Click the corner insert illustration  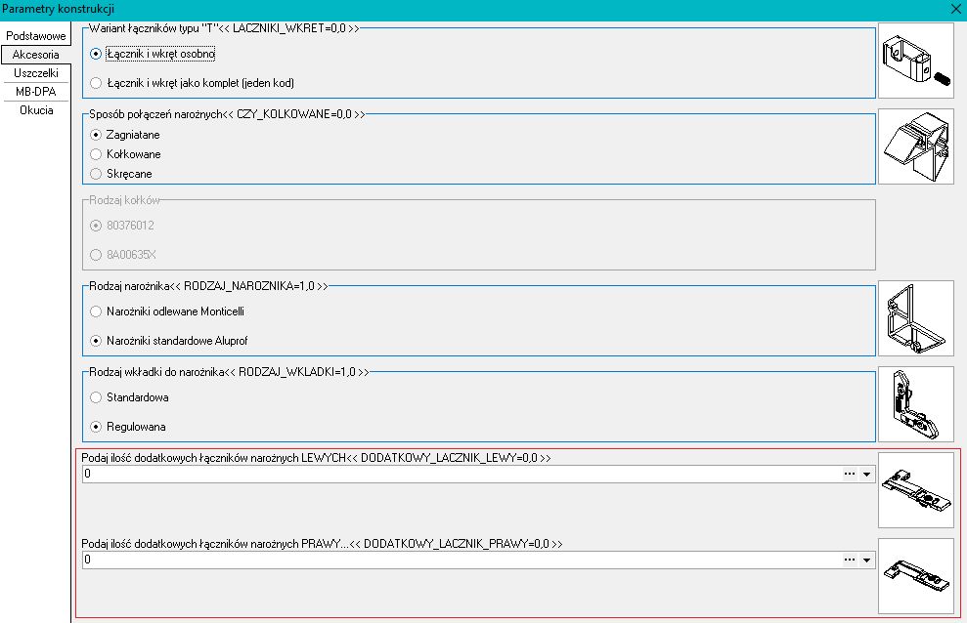pos(915,404)
